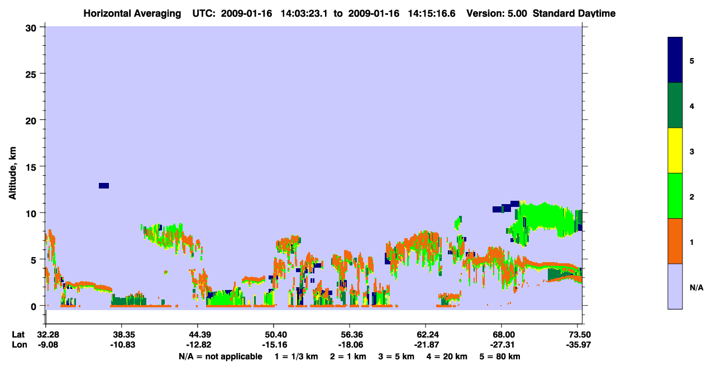
Task: Click the 'Version: 5.00' text
Action: pos(497,13)
